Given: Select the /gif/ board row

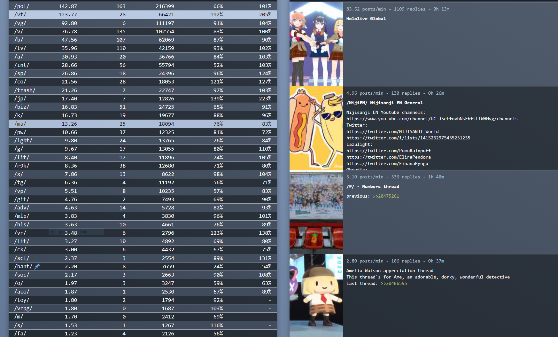Looking at the screenshot, I should [143, 199].
